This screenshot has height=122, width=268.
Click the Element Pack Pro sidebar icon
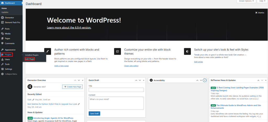point(2,22)
